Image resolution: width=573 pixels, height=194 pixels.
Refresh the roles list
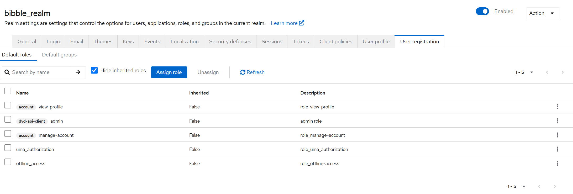click(252, 72)
